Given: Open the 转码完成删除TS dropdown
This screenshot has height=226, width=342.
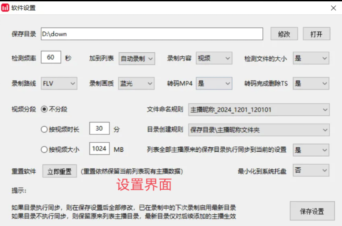Looking at the screenshot, I should [x=311, y=83].
